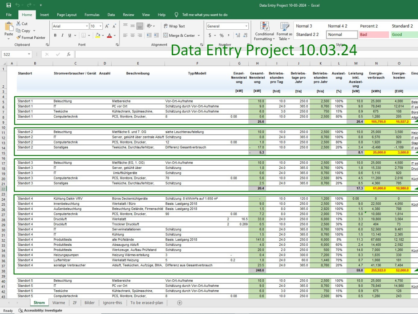
Task: Click Accessibility: Investigate in status bar
Action: click(x=40, y=310)
